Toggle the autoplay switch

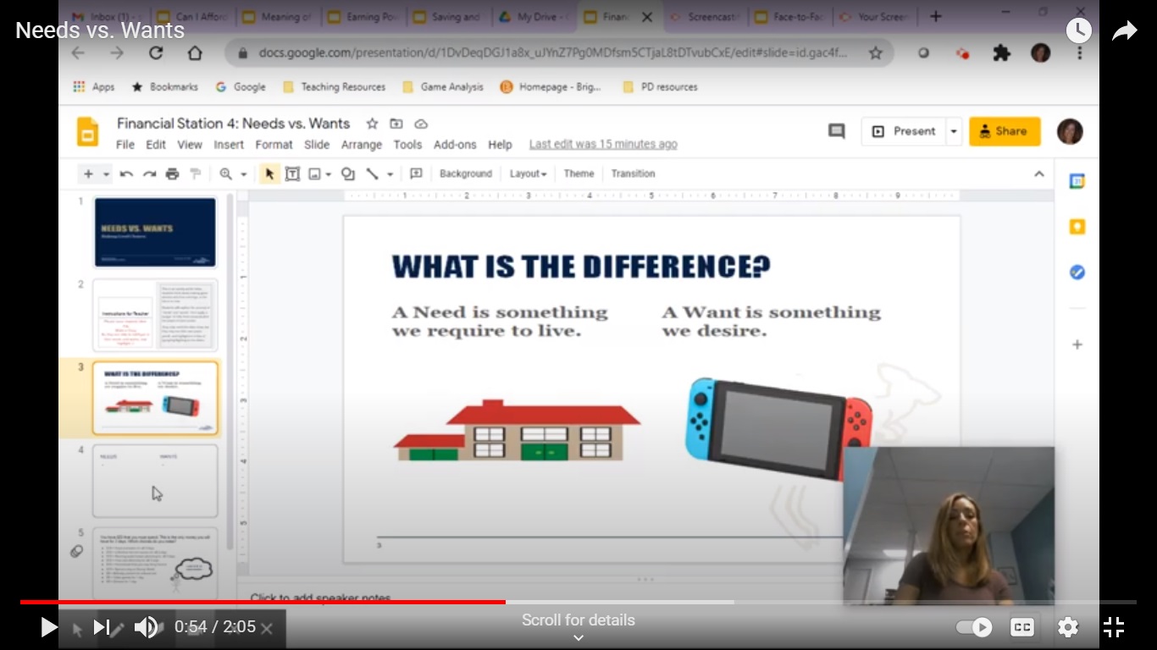tap(974, 627)
